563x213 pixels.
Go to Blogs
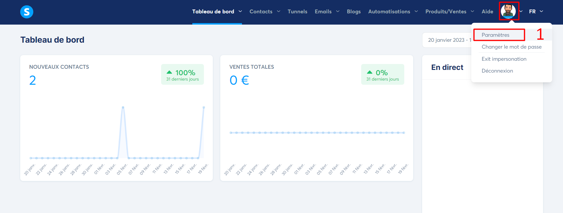coord(354,12)
